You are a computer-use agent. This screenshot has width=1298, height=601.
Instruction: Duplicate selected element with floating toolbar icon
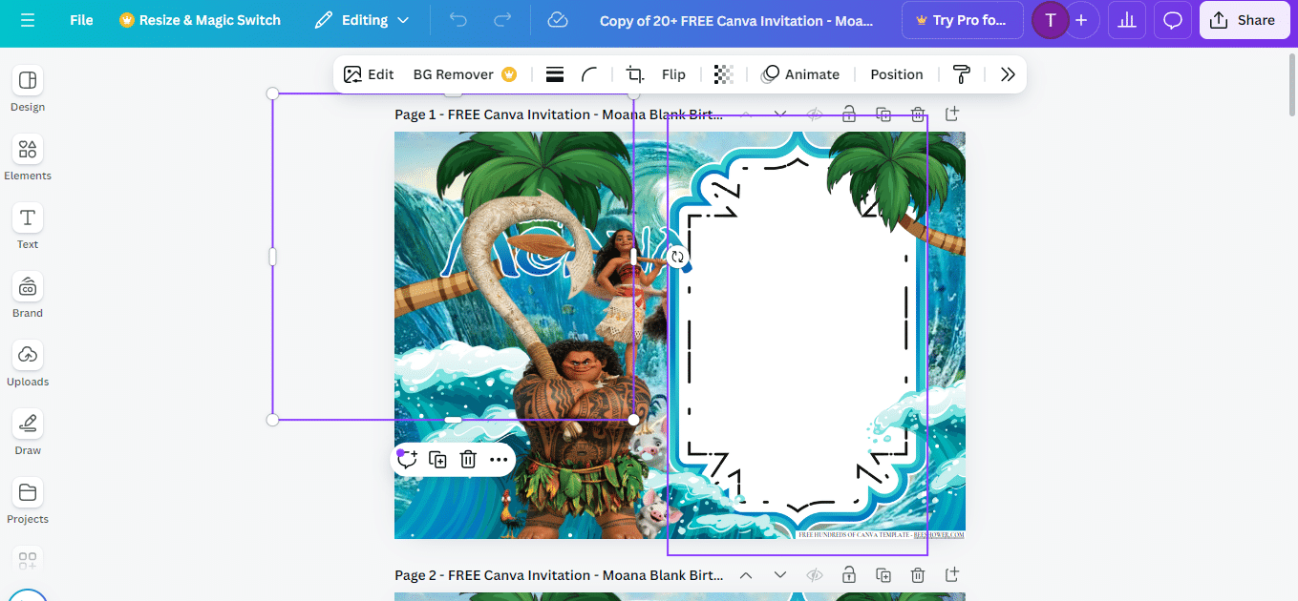point(437,460)
